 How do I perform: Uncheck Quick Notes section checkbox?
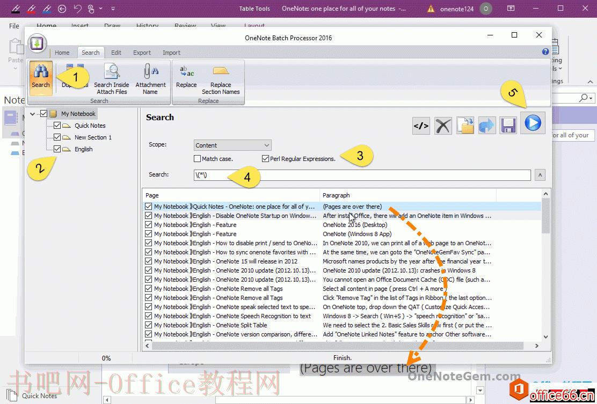57,125
